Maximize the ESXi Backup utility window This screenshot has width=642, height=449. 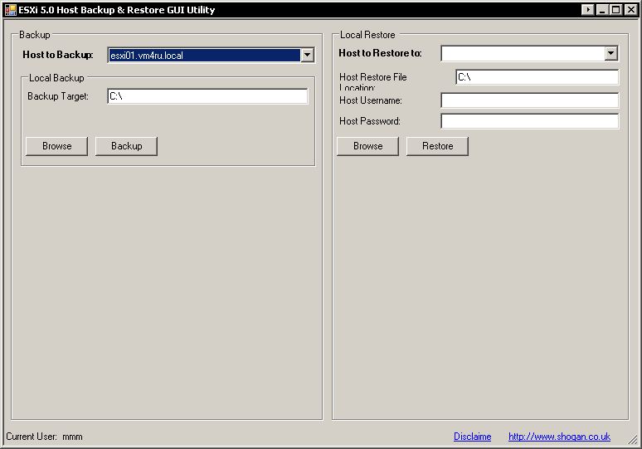click(615, 9)
